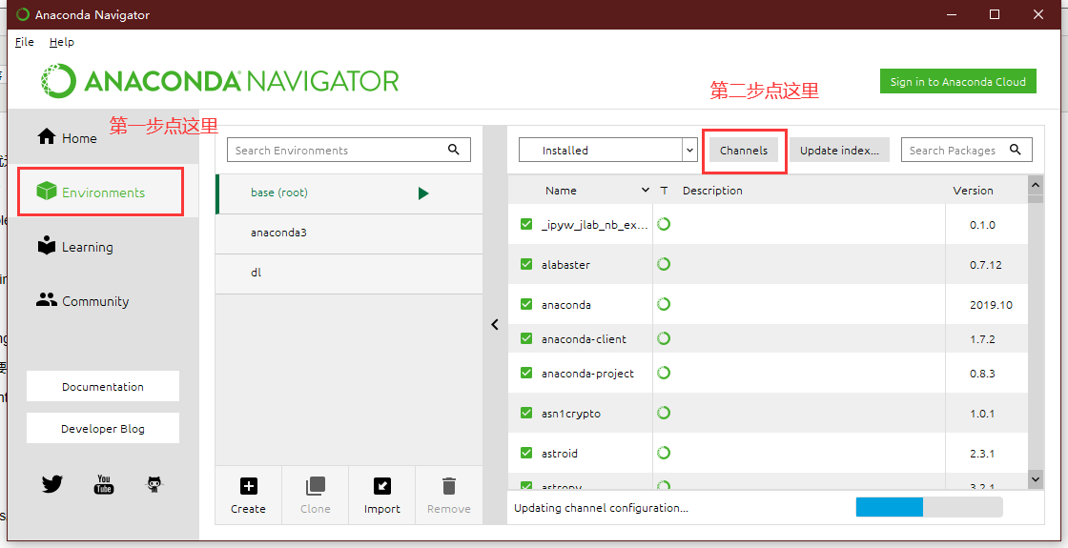Click in the Search Environments field

pos(349,150)
